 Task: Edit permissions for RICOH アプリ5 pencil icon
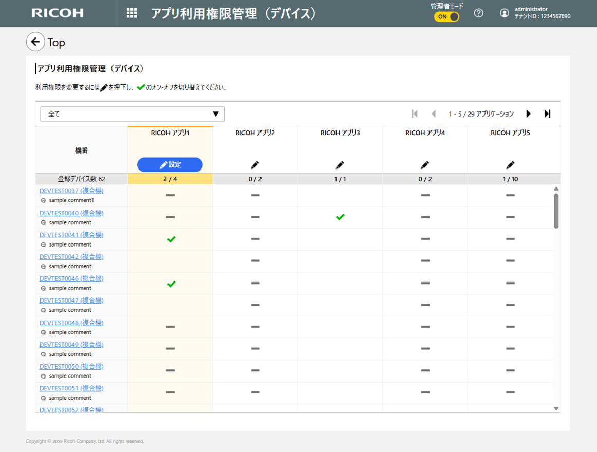tap(510, 165)
